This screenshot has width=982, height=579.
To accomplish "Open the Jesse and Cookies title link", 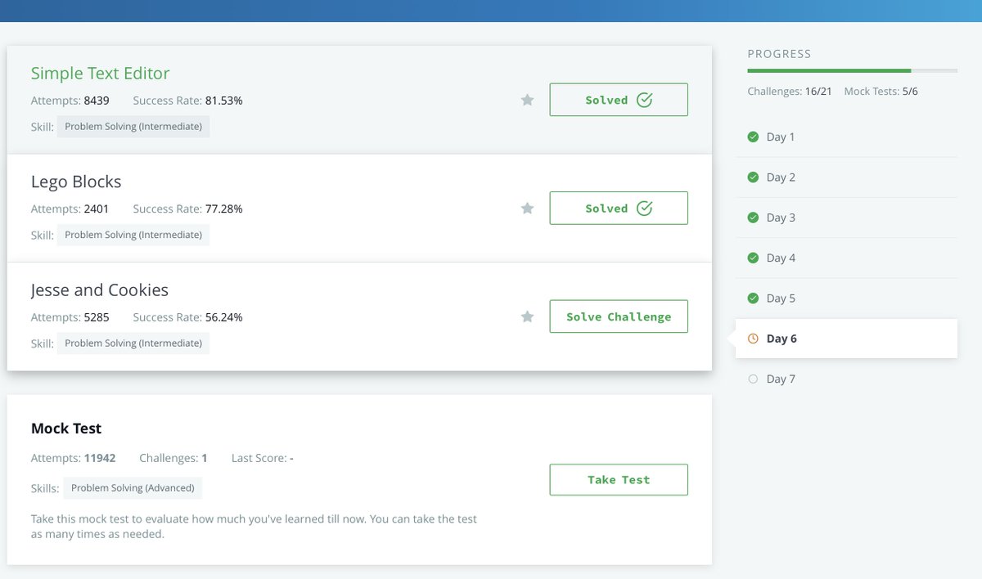I will click(x=100, y=290).
